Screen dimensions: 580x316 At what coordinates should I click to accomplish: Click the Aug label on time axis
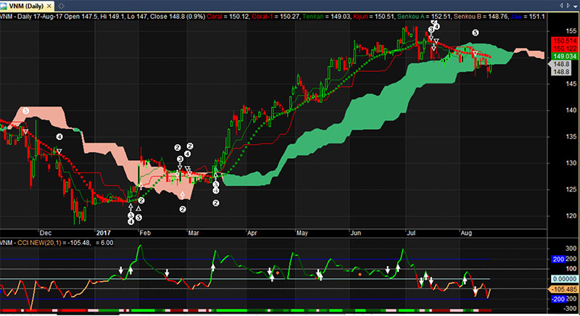(466, 234)
